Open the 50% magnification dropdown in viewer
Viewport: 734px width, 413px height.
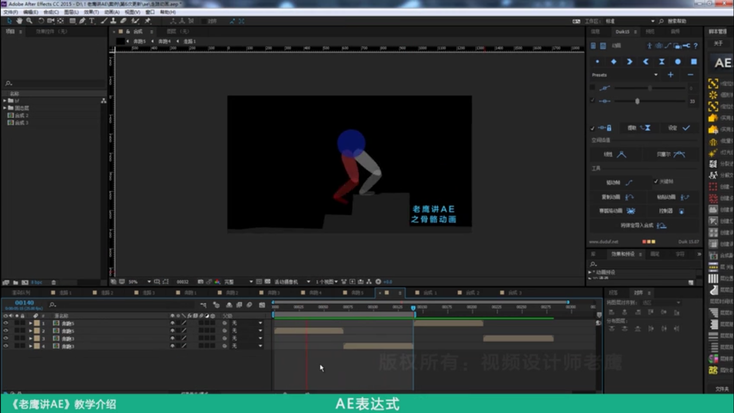140,282
